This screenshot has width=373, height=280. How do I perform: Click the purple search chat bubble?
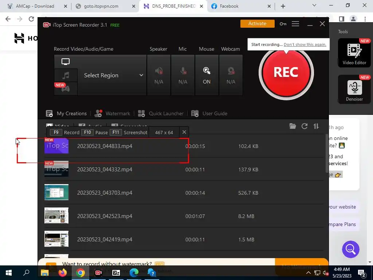(351, 249)
